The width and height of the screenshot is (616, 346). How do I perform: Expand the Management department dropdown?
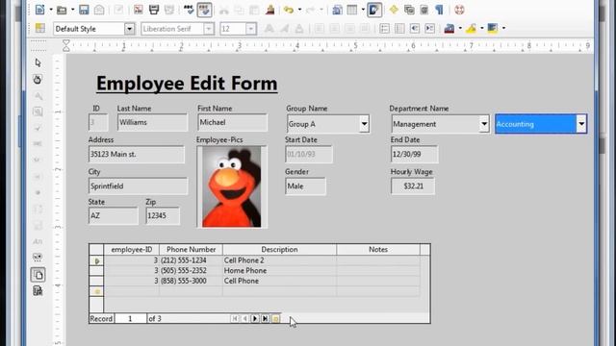(x=484, y=124)
